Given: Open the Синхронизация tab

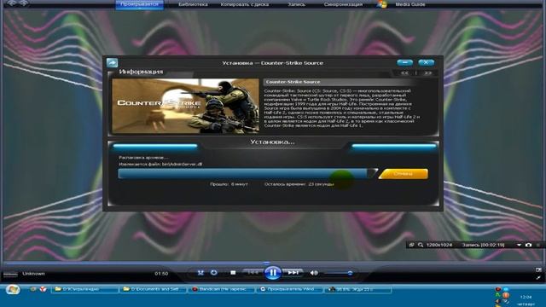Looking at the screenshot, I should point(343,4).
